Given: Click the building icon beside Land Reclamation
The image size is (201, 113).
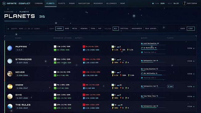Looking at the screenshot, I should click(142, 44).
